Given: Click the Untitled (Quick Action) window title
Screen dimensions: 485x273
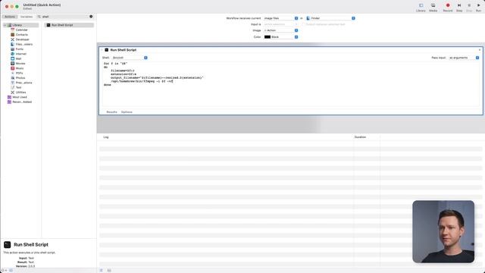Looking at the screenshot, I should [42, 5].
